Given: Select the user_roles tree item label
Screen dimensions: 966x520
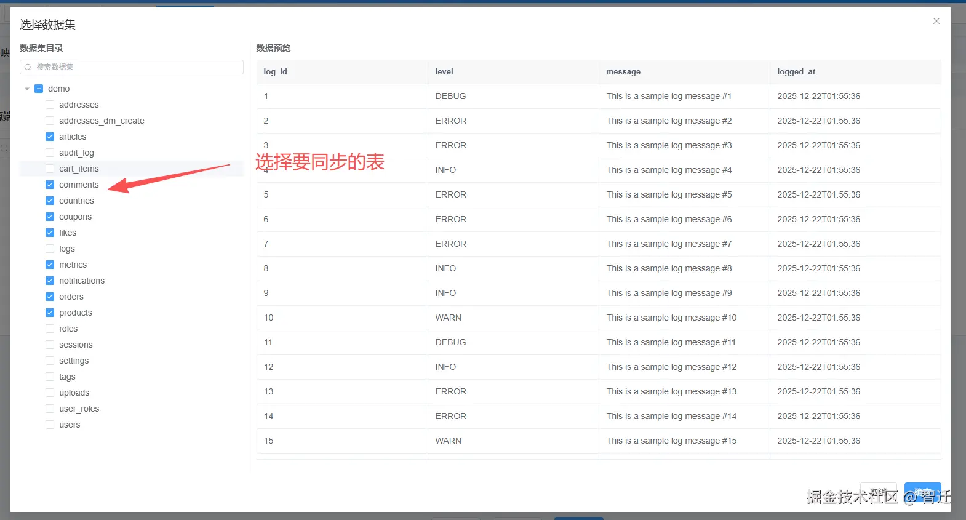Looking at the screenshot, I should (79, 409).
